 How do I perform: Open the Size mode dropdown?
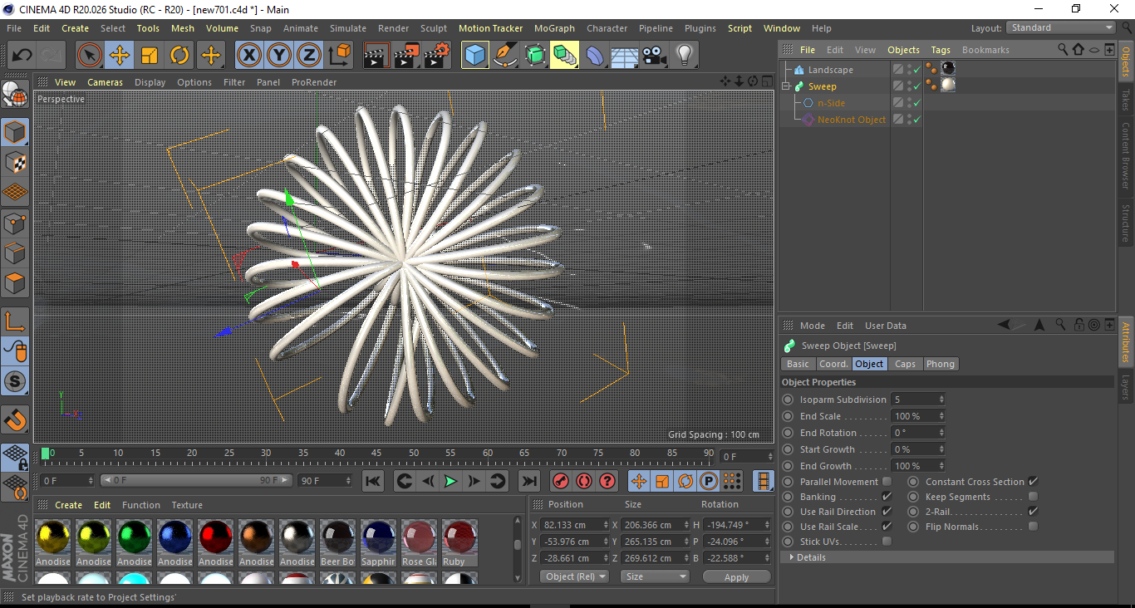[x=656, y=576]
